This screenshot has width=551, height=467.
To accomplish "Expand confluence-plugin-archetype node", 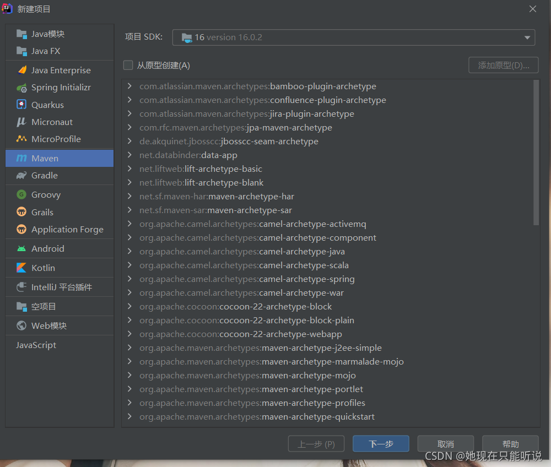I will pos(129,100).
